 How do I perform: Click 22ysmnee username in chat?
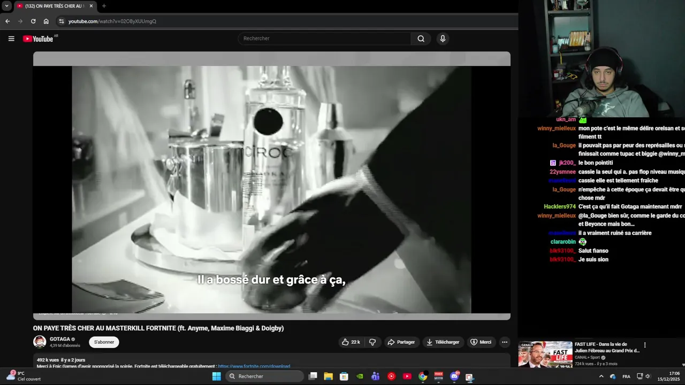562,172
